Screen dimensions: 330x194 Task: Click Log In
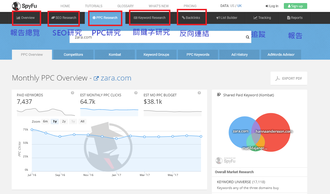tap(272, 6)
